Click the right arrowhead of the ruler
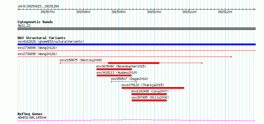This screenshot has width=264, height=124. point(255,9)
